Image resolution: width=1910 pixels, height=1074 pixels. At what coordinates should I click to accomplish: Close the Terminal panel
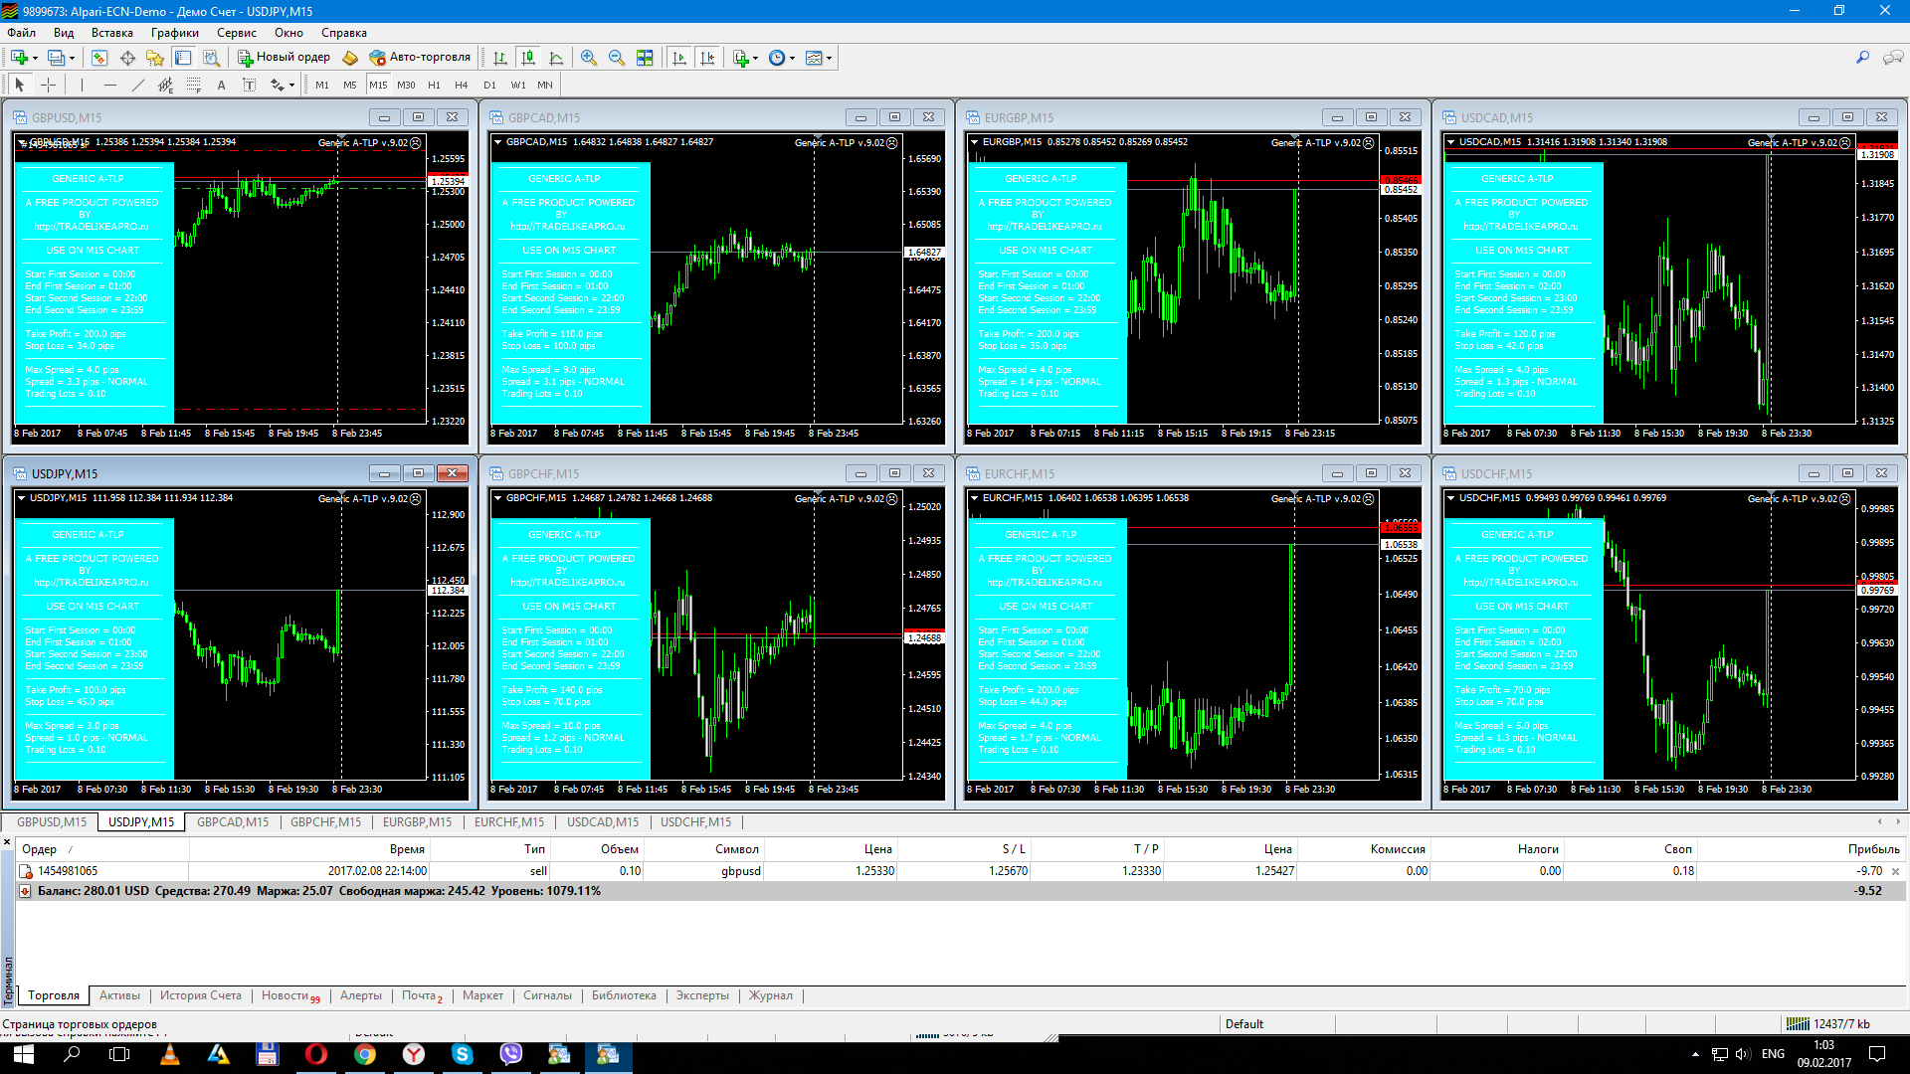click(x=7, y=842)
